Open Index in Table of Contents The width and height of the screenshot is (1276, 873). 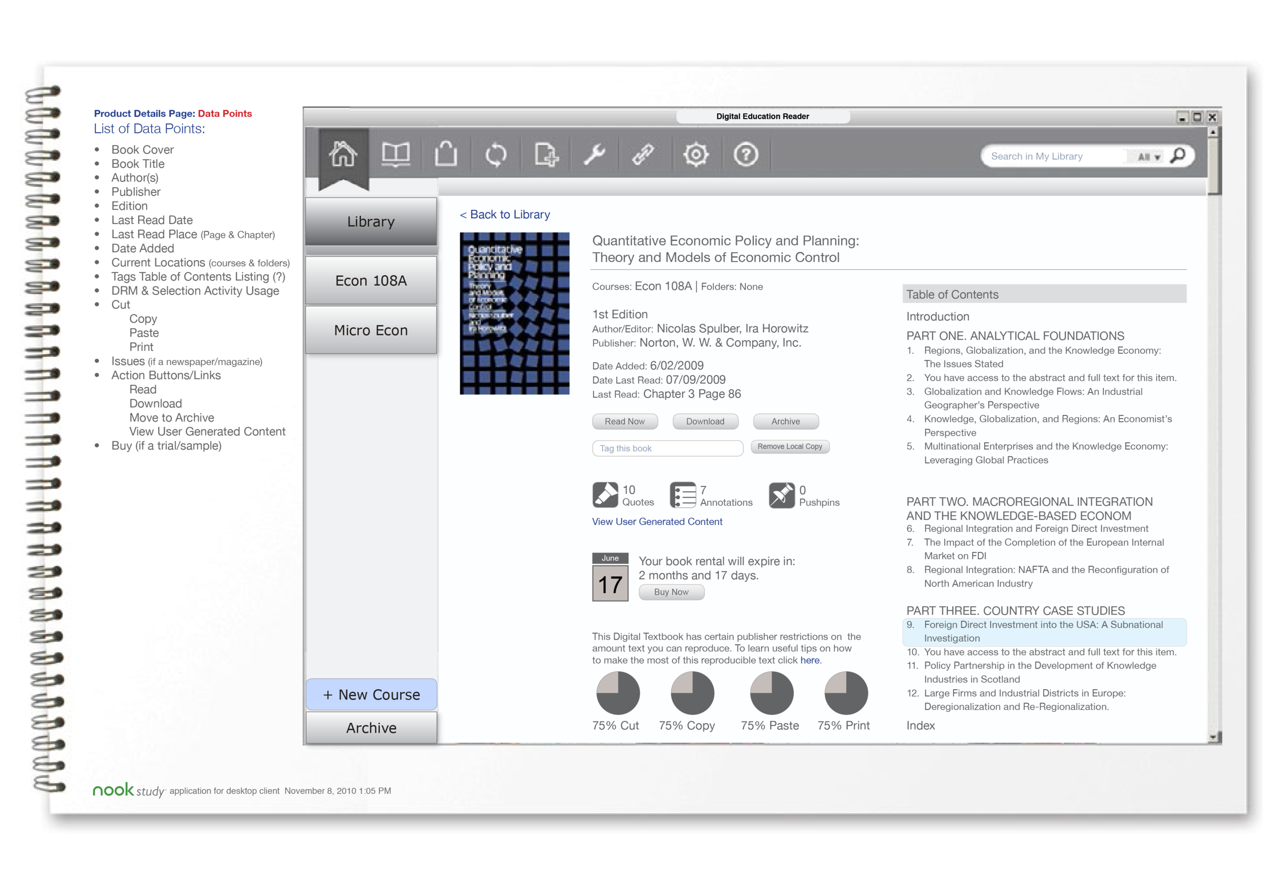coord(920,725)
